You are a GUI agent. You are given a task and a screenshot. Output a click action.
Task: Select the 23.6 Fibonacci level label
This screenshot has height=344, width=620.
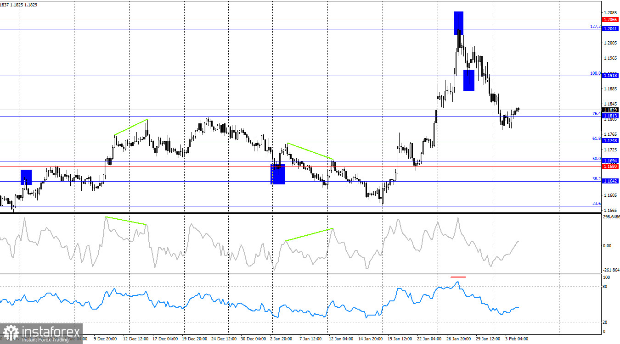tap(597, 204)
